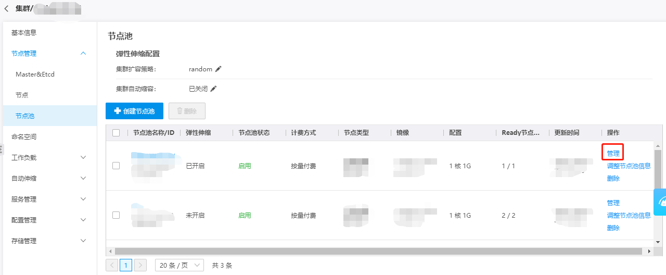Click the 创建节点池 button
This screenshot has width=666, height=275.
[134, 111]
